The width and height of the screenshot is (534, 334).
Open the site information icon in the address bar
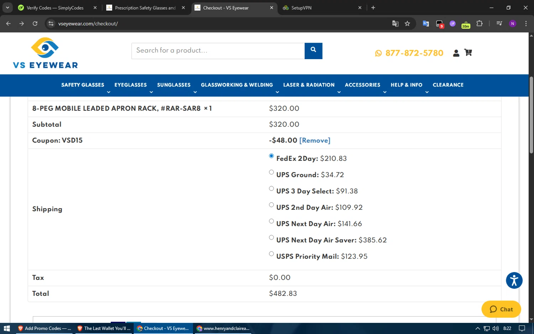click(x=51, y=24)
